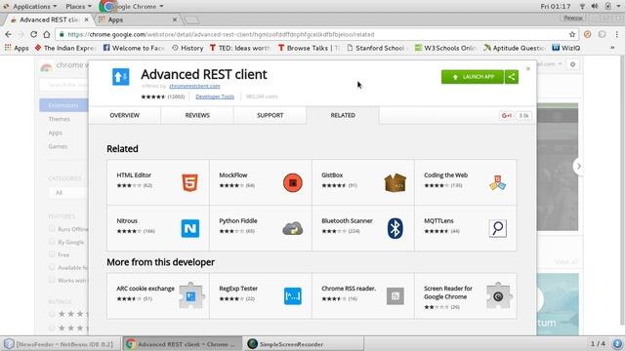
Task: Open the chromerestclient.com link
Action: [x=194, y=86]
